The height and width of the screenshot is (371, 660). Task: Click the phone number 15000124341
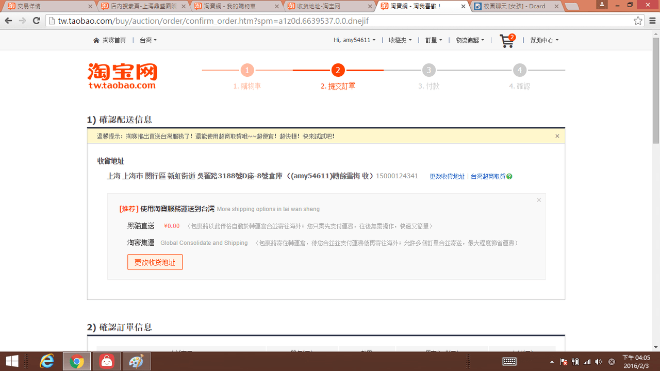click(397, 176)
